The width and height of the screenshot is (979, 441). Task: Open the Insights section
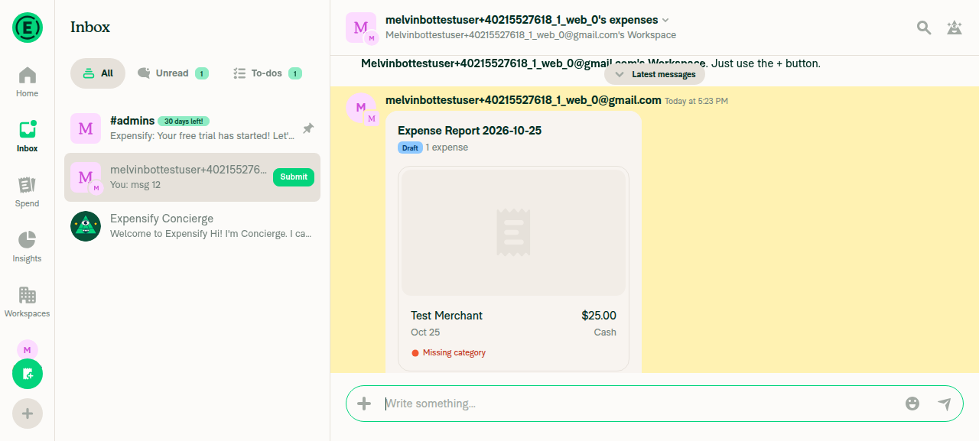pyautogui.click(x=28, y=247)
